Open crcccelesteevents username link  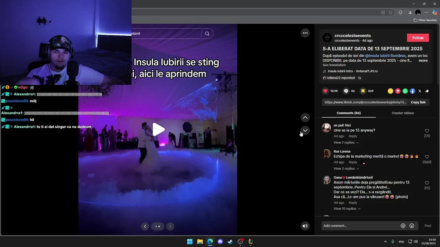coord(352,36)
